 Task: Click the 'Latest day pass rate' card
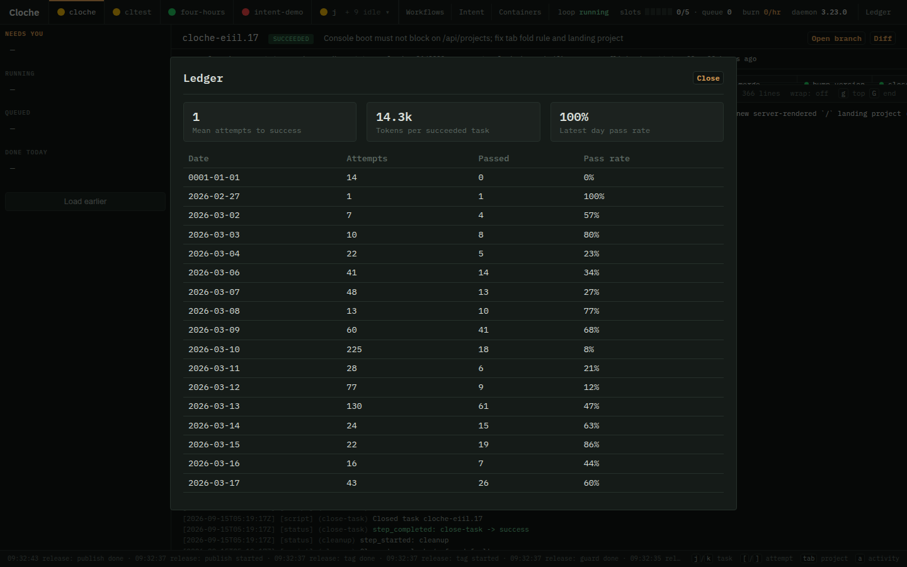tap(637, 122)
